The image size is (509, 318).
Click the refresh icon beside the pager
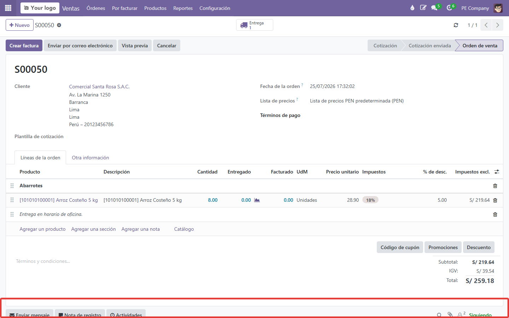pyautogui.click(x=456, y=25)
